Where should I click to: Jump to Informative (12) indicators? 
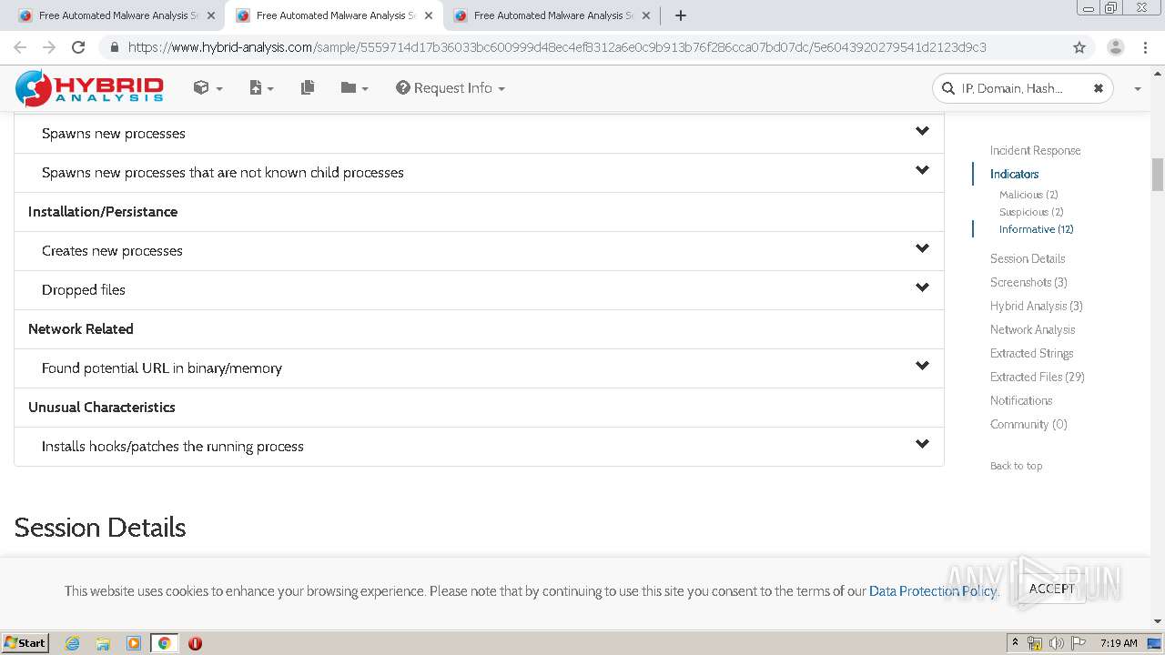[1036, 229]
